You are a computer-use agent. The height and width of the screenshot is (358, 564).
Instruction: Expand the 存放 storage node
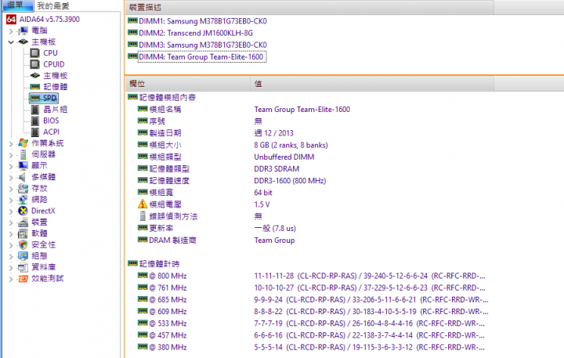[x=11, y=189]
